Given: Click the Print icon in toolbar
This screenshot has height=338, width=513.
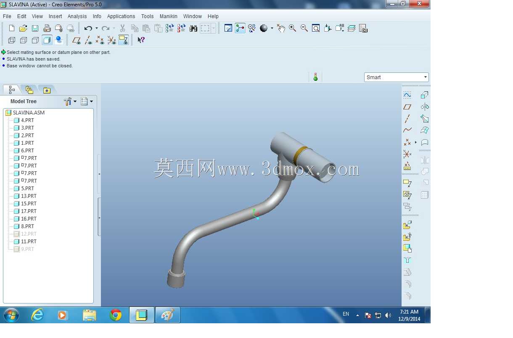Looking at the screenshot, I should (47, 28).
